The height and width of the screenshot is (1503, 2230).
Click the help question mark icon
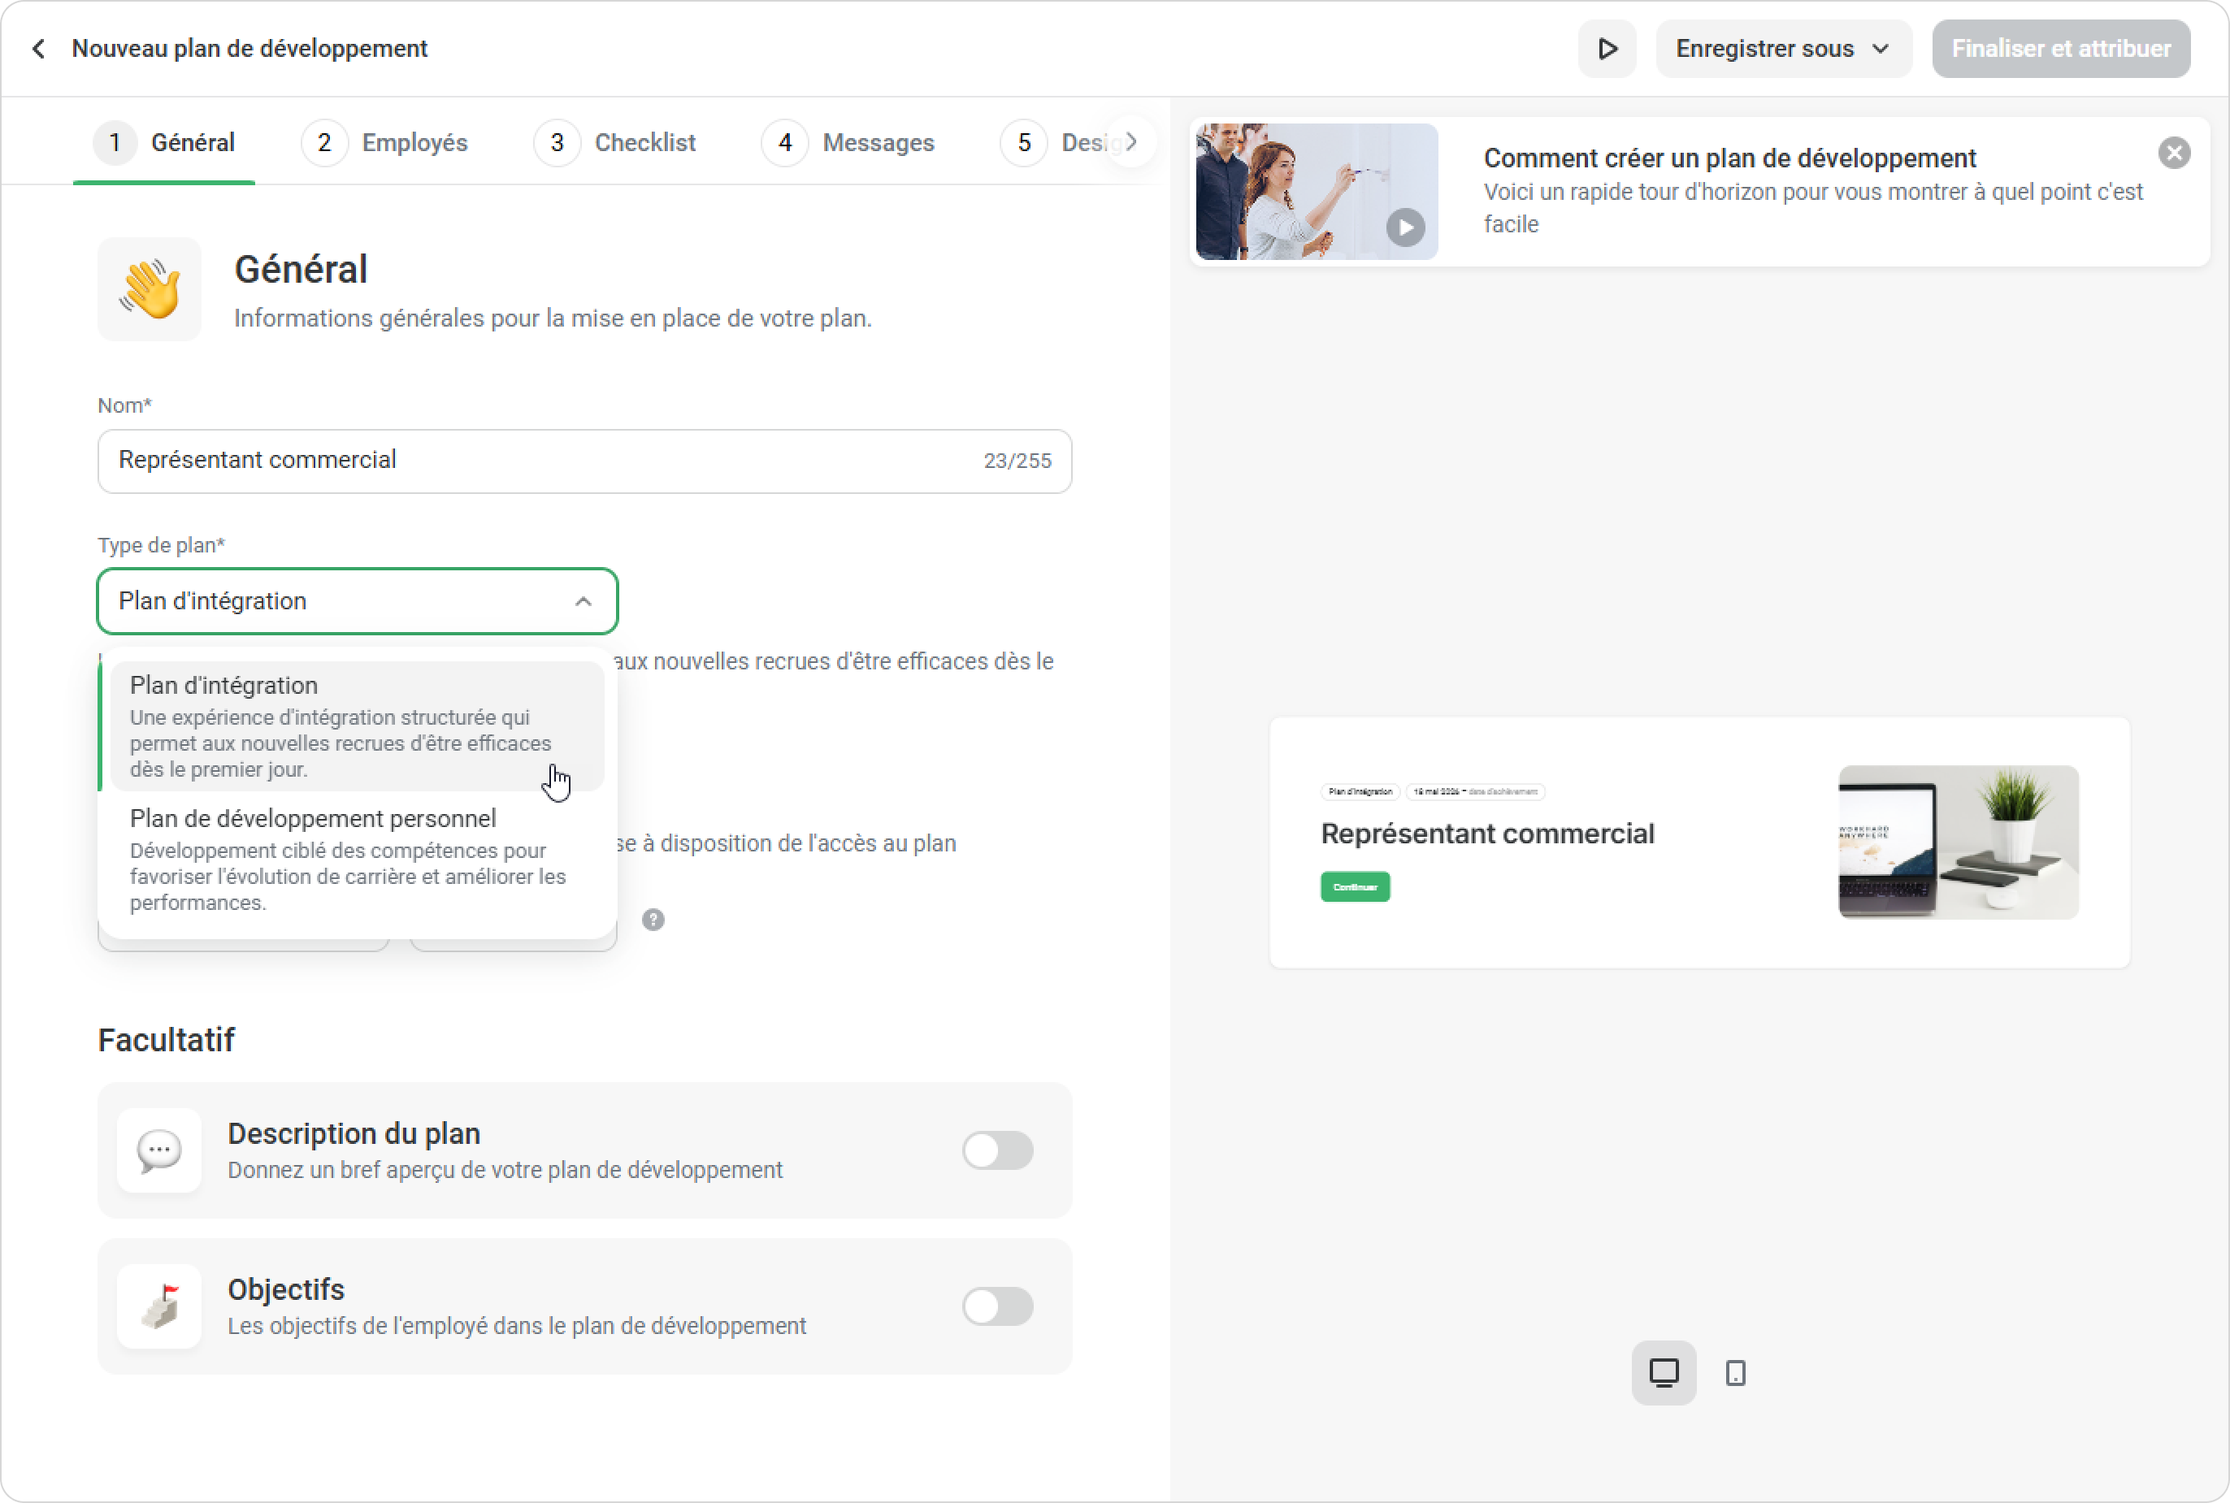(653, 919)
